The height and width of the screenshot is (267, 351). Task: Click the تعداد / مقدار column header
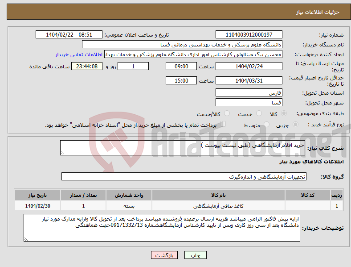(x=83, y=195)
